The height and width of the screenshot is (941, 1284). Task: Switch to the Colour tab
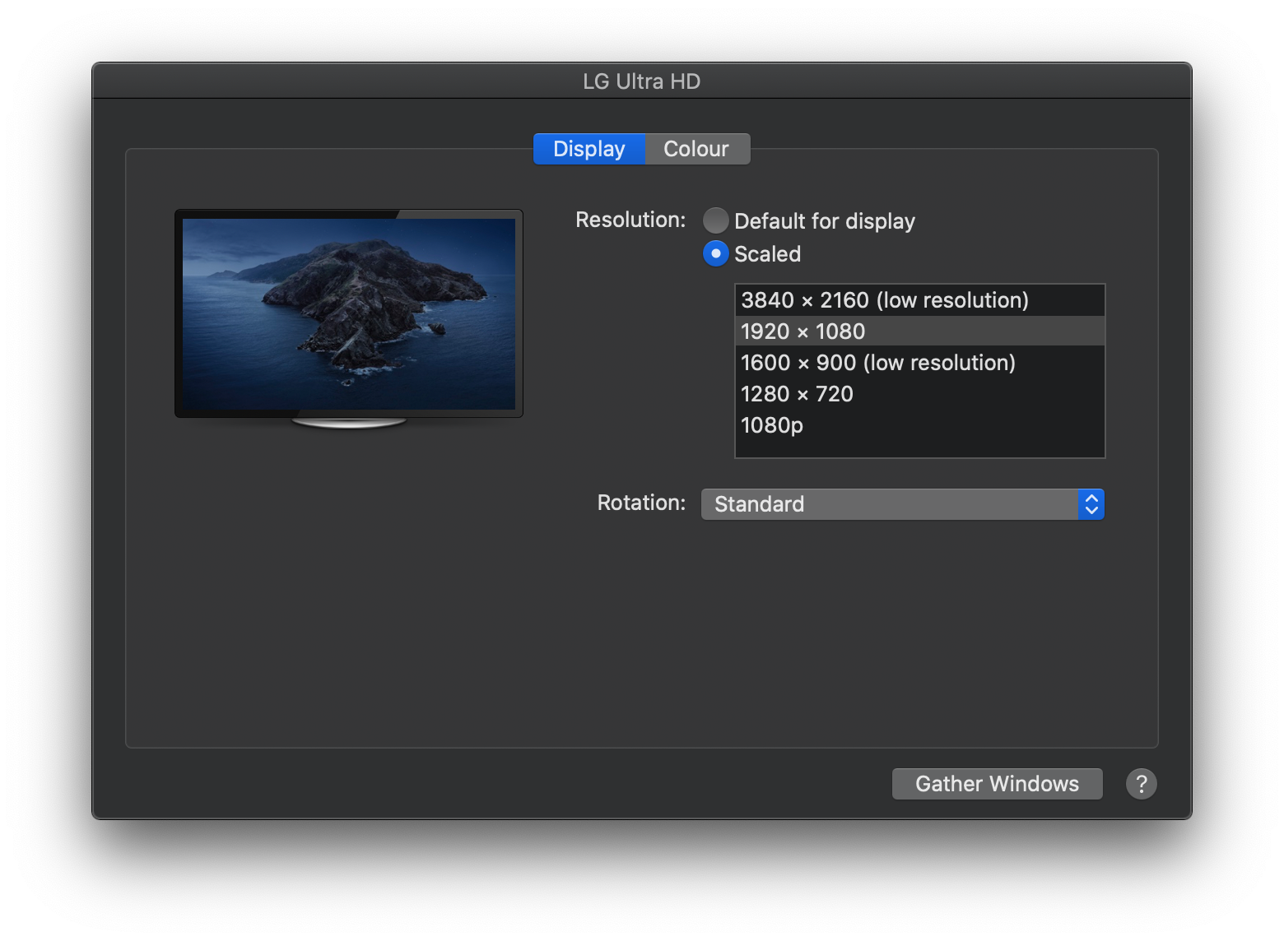coord(696,149)
